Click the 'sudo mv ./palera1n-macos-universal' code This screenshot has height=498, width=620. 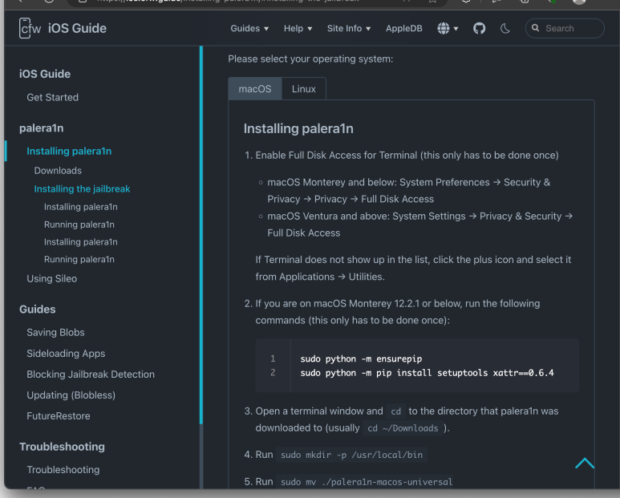point(367,482)
